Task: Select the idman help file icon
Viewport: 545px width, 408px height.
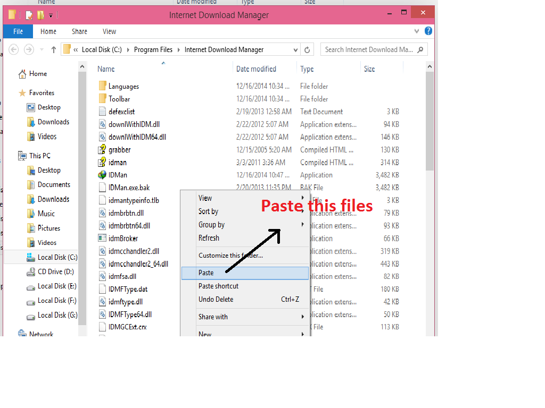Action: pyautogui.click(x=102, y=162)
